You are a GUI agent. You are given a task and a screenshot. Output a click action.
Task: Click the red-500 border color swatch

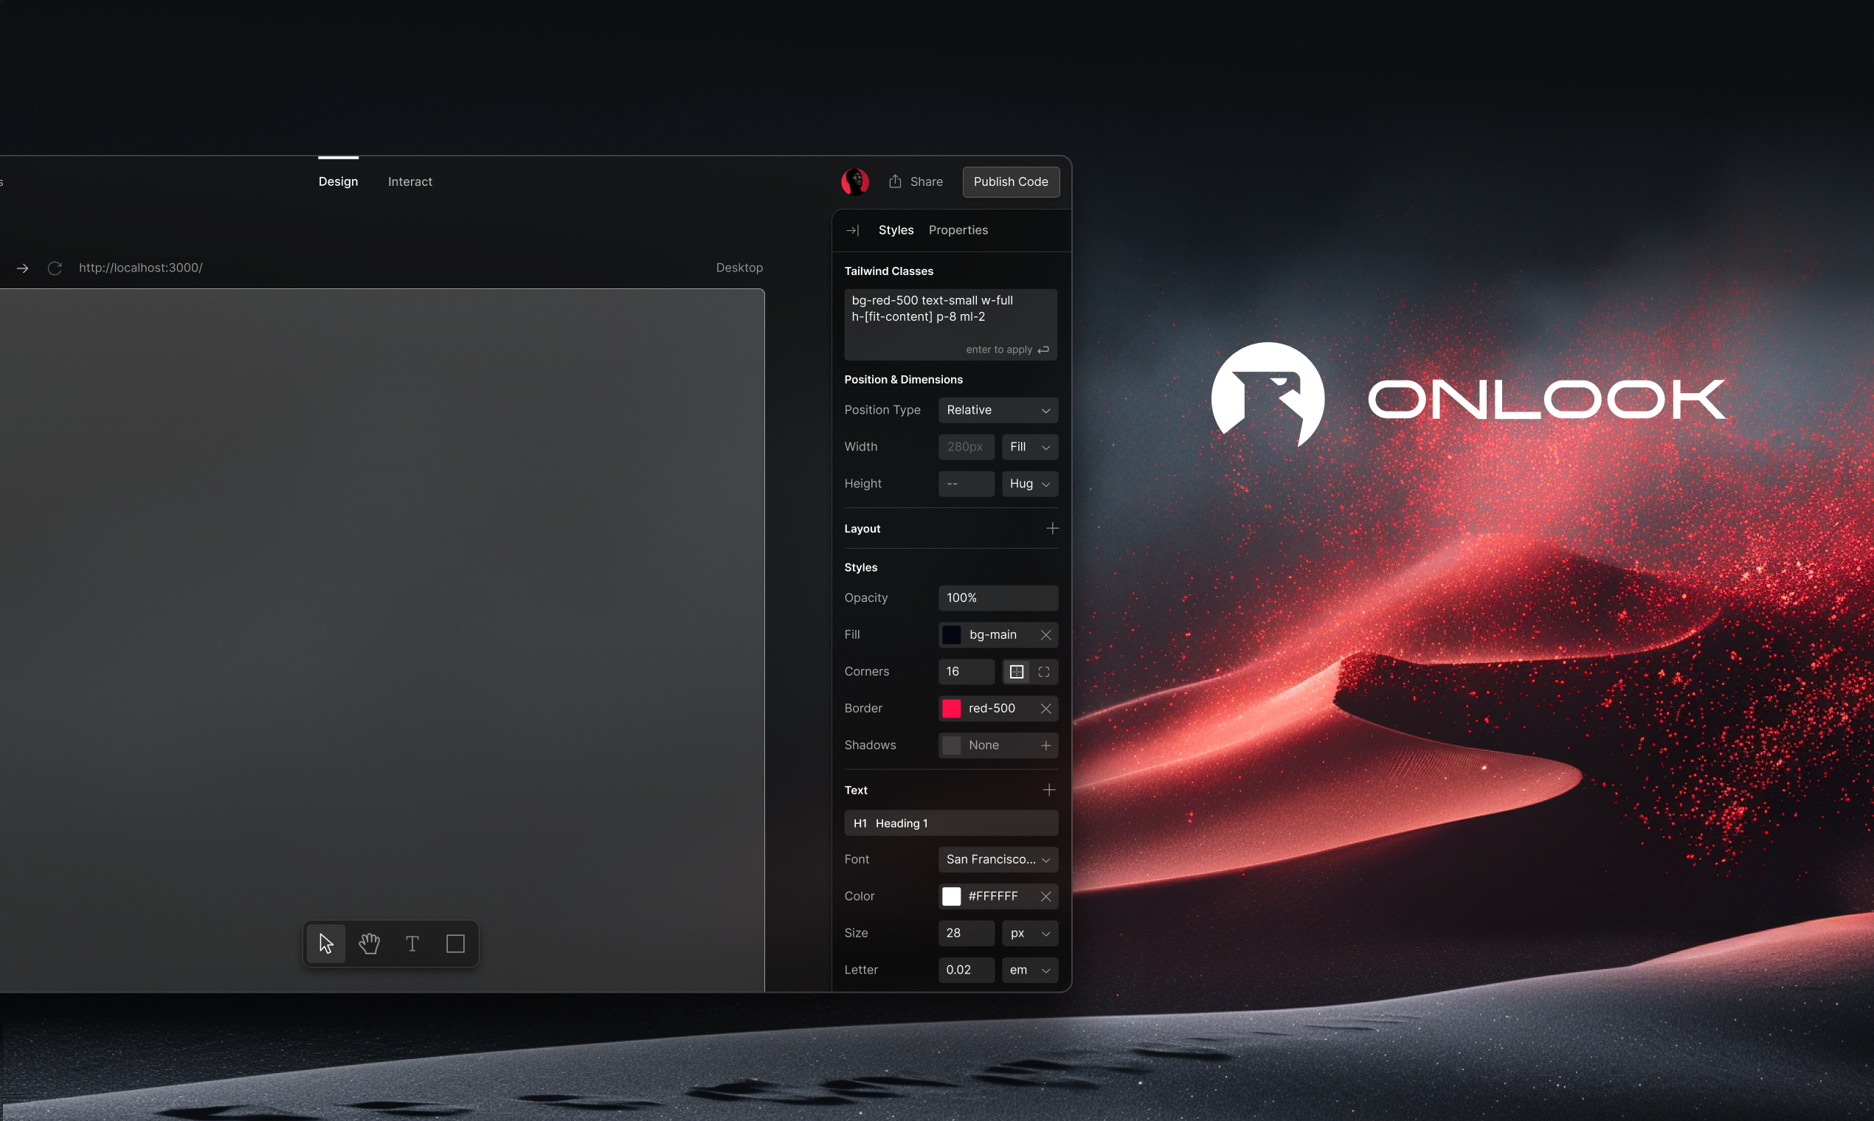pyautogui.click(x=952, y=707)
